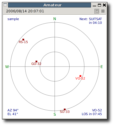Click the blue VO-52 text at bottom right
The height and width of the screenshot is (126, 114).
[x=97, y=110]
